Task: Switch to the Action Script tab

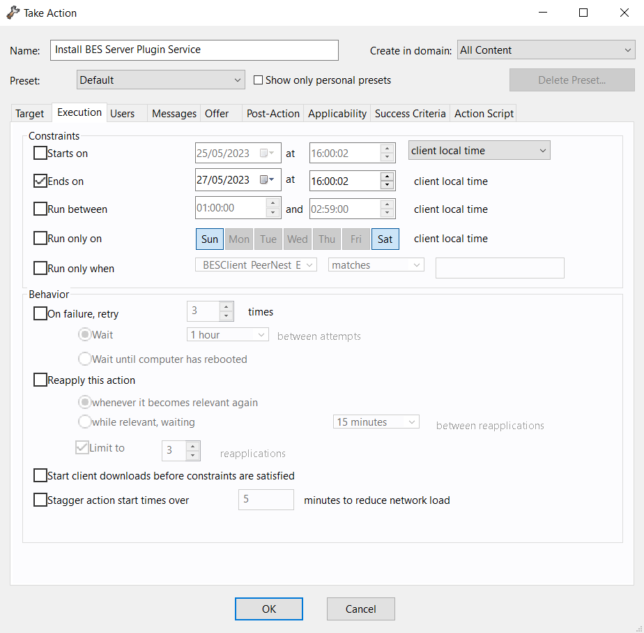Action: 483,112
